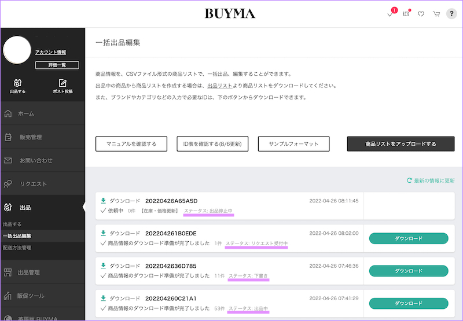Image resolution: width=463 pixels, height=321 pixels.
Task: Click the ポスト投稿 pencil icon
Action: [x=63, y=85]
